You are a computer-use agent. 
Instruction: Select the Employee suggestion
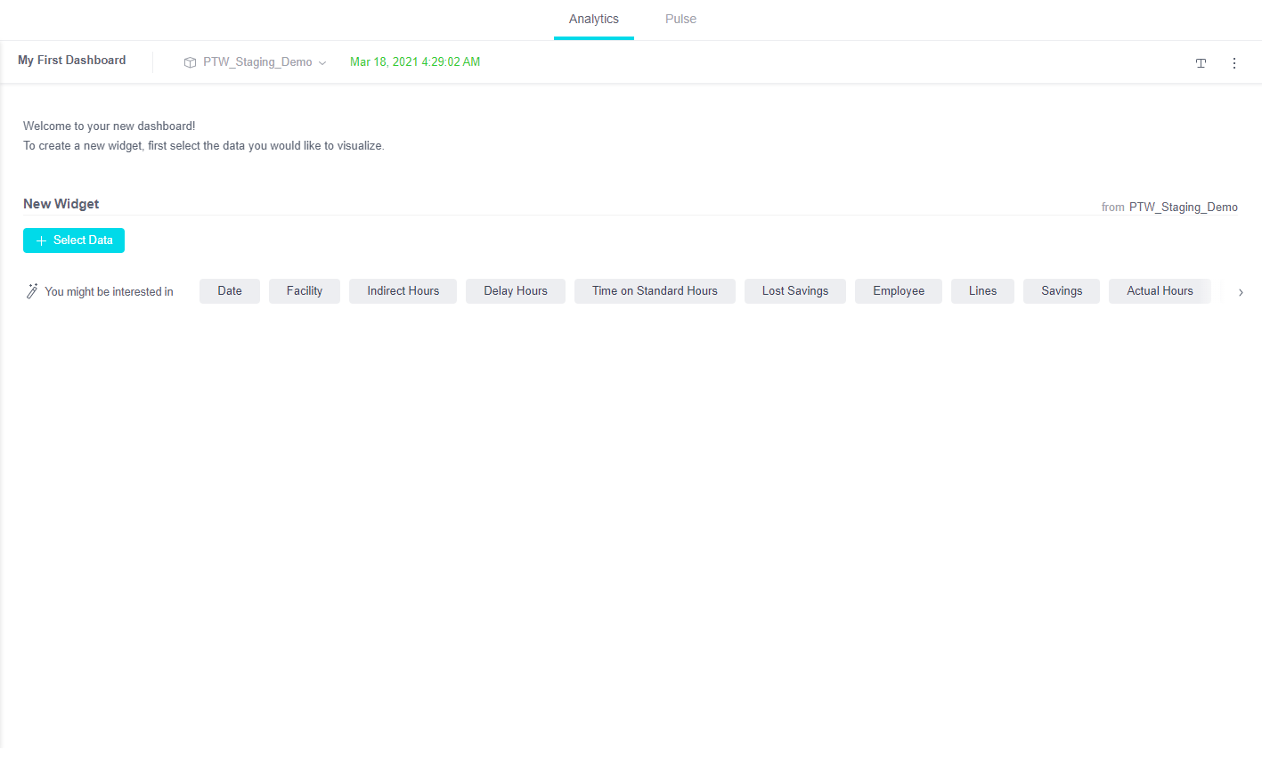click(898, 291)
